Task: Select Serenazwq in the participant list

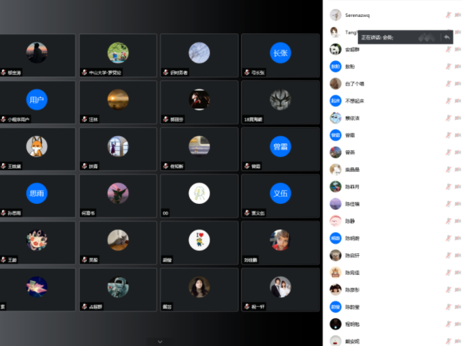Action: (357, 15)
